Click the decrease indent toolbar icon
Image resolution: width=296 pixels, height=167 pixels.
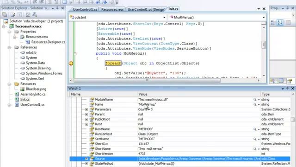[35, 2]
